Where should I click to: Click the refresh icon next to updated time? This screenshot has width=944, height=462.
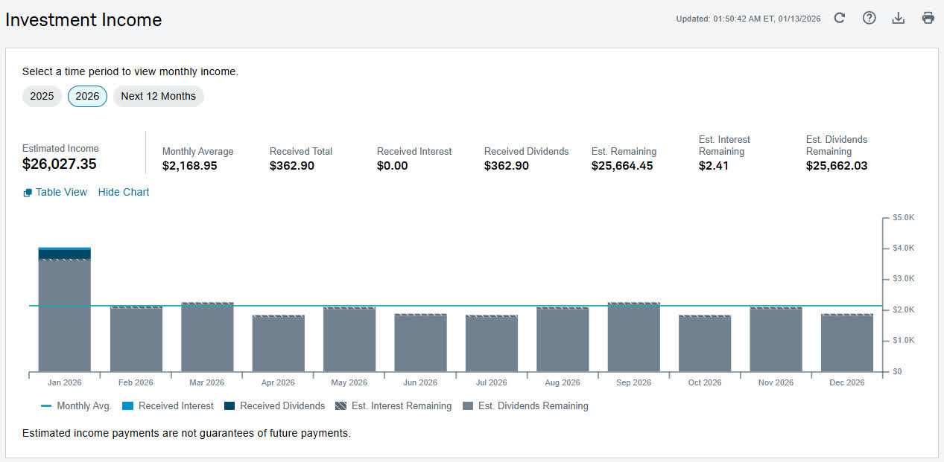(839, 18)
